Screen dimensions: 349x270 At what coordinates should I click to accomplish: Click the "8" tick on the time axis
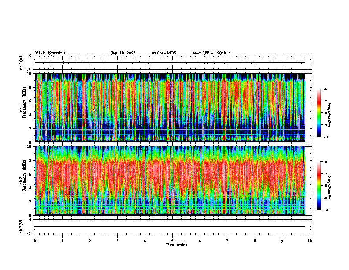point(255,241)
